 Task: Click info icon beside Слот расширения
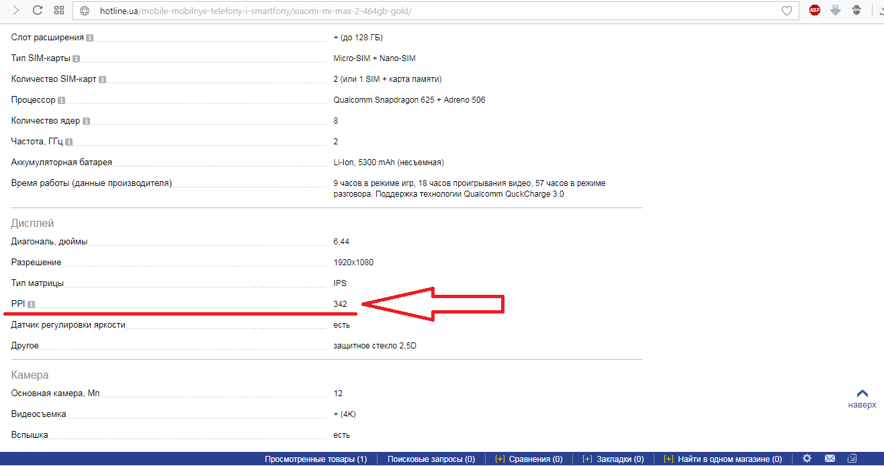[90, 38]
